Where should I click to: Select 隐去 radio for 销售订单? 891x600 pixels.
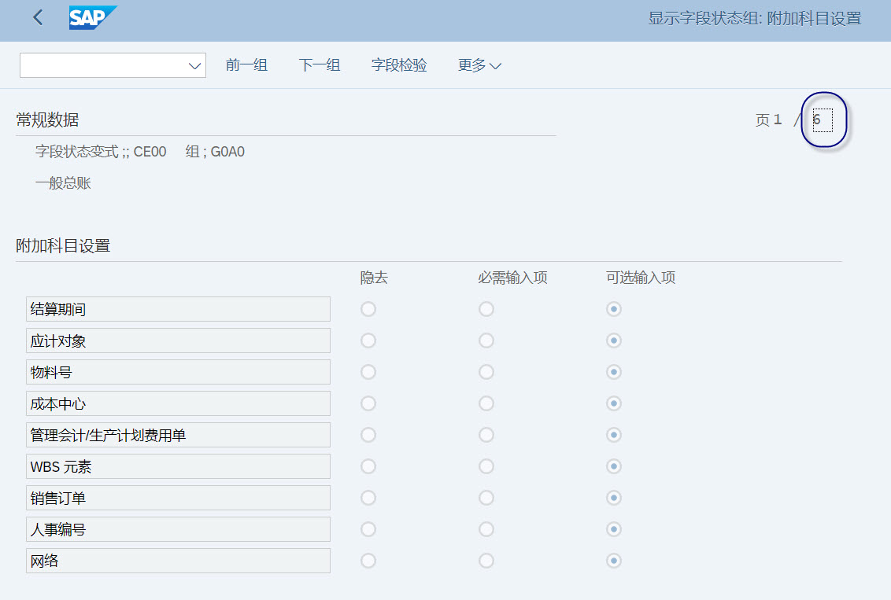(368, 497)
